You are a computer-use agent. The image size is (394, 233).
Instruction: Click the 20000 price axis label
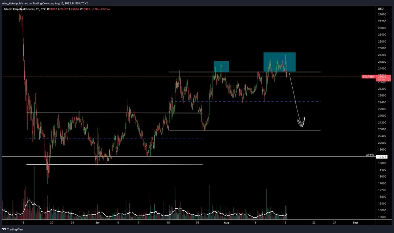(x=382, y=143)
